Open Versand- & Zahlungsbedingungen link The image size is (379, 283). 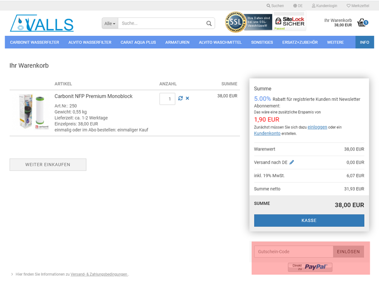[x=99, y=274]
